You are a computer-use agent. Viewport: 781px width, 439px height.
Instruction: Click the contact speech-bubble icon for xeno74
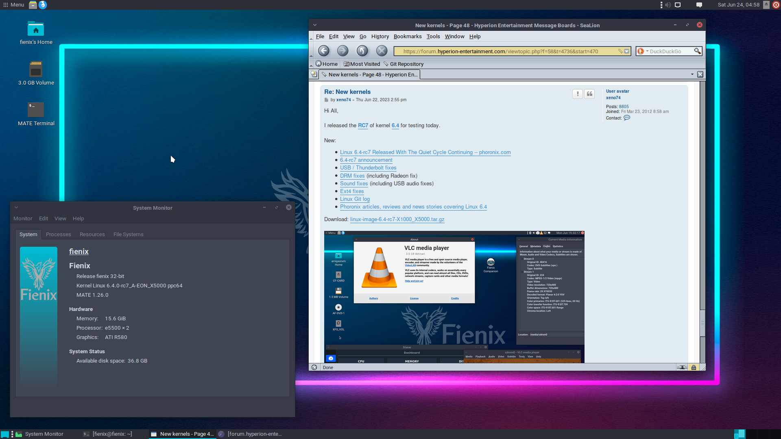pyautogui.click(x=627, y=118)
